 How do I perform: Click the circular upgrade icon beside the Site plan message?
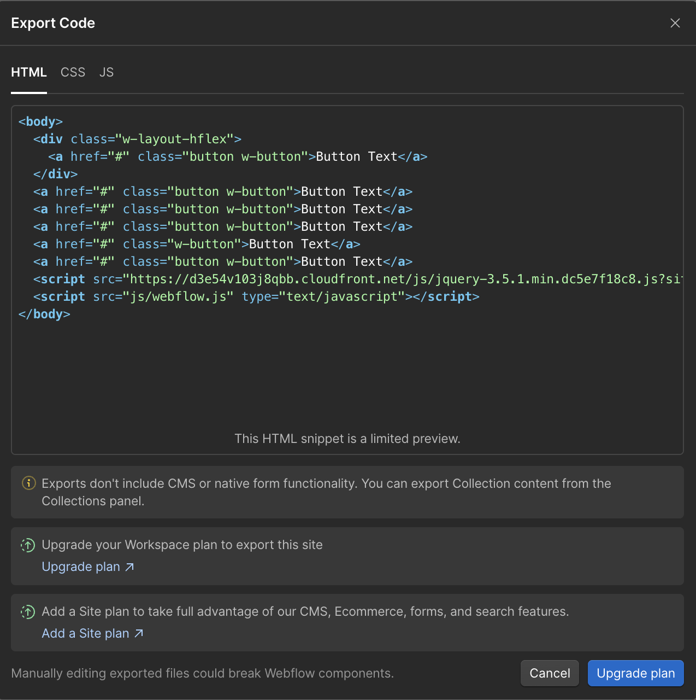[x=27, y=611]
